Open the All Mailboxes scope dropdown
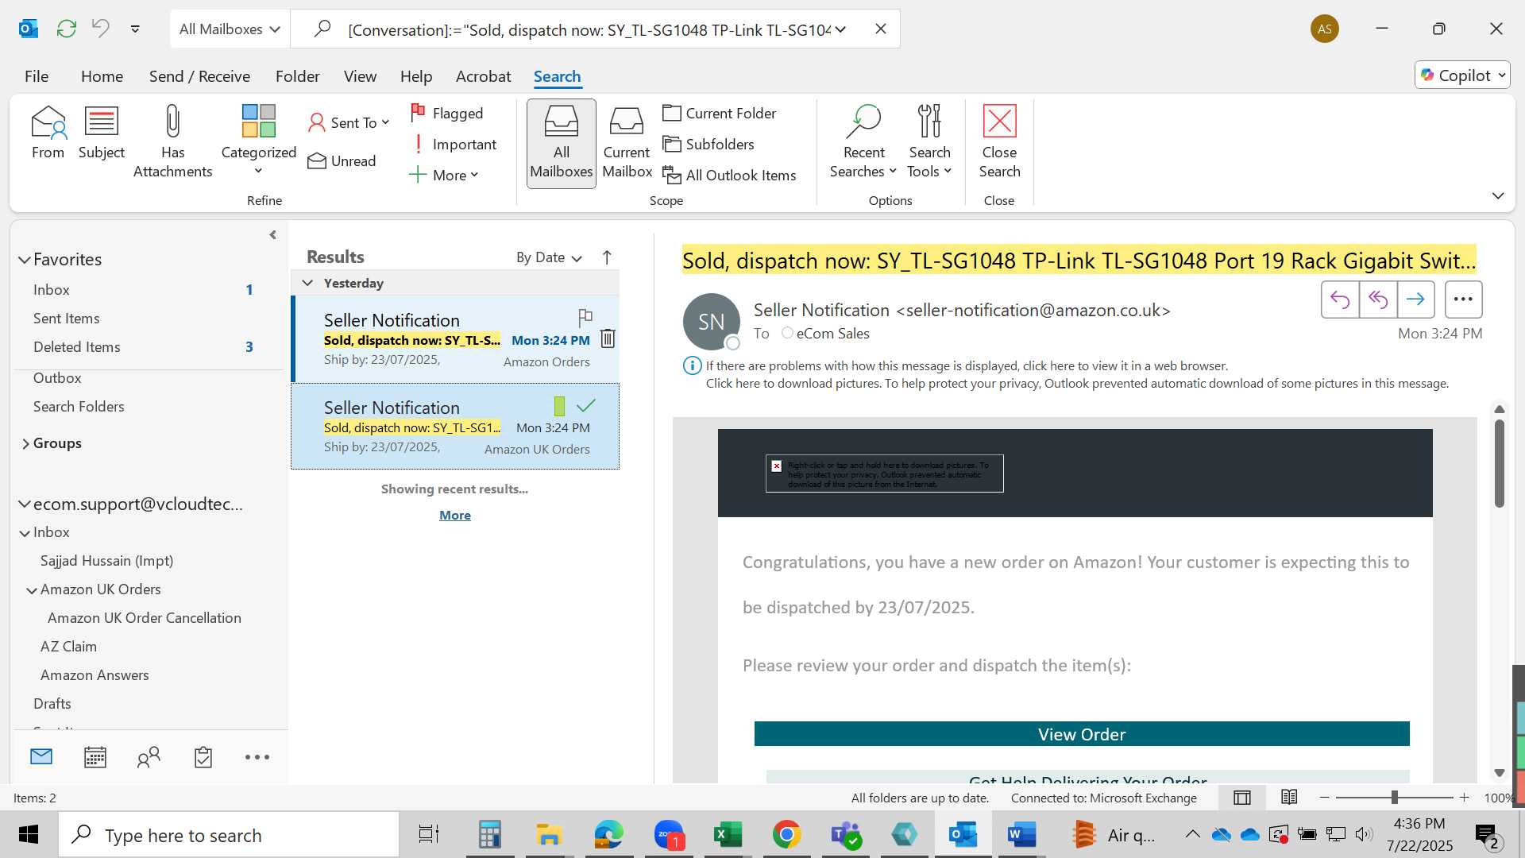The height and width of the screenshot is (858, 1525). pos(230,29)
